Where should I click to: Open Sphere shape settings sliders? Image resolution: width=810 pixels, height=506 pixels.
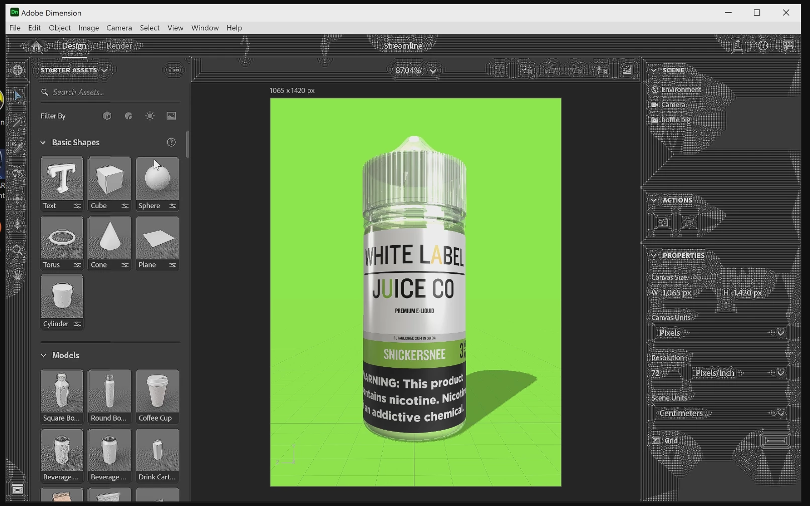tap(172, 206)
